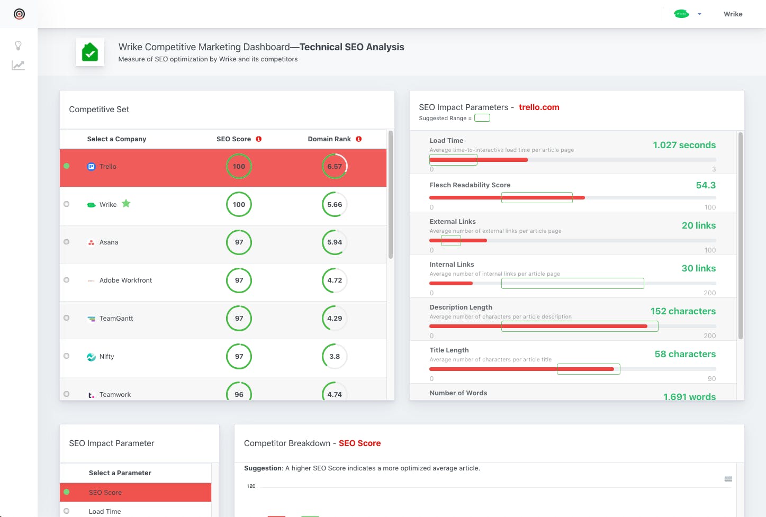Open the chart hamburger menu

point(728,479)
